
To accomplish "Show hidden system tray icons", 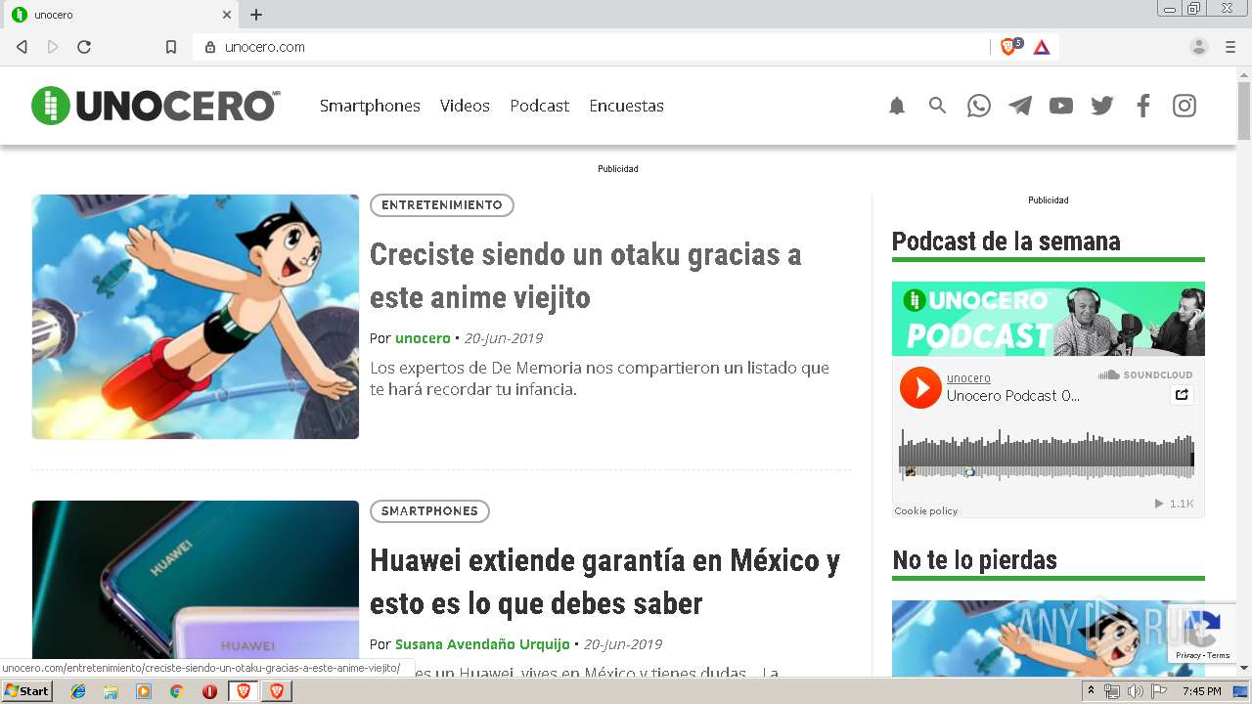I will click(1091, 691).
